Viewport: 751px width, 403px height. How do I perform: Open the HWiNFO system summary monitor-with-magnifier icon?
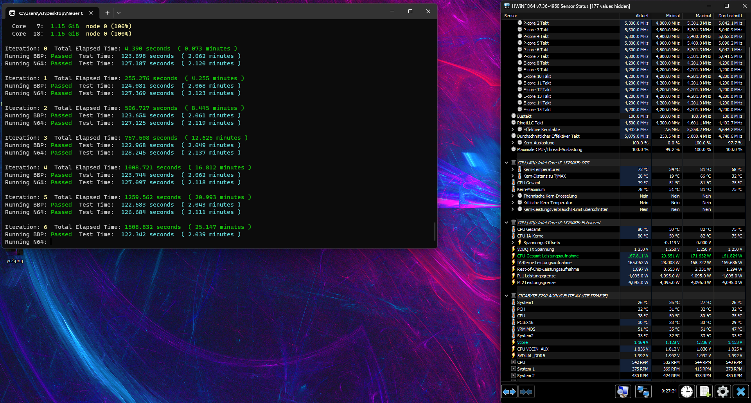623,391
